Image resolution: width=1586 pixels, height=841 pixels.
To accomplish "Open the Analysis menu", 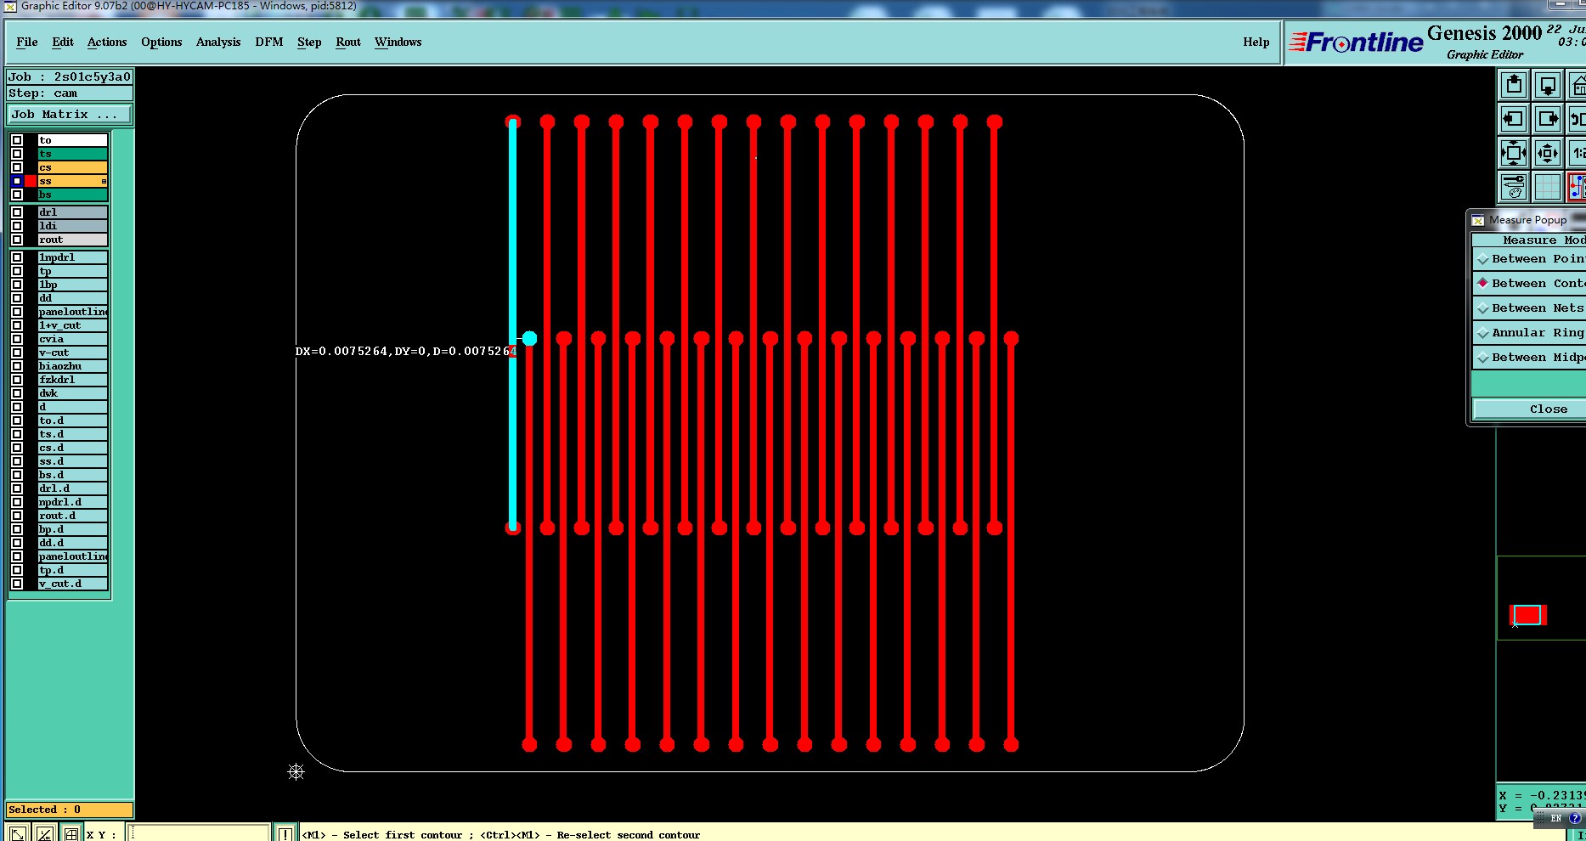I will [x=218, y=42].
